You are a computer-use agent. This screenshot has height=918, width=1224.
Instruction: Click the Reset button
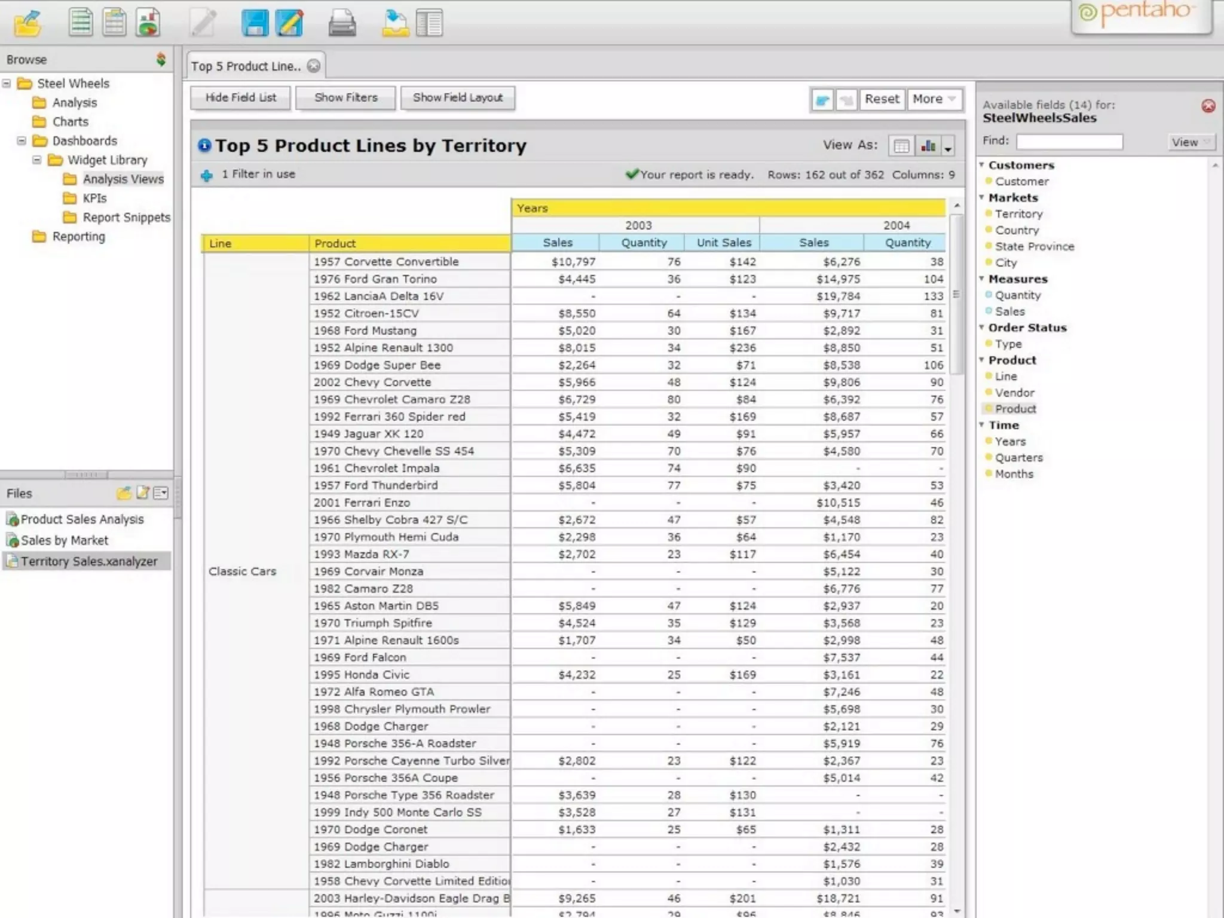coord(882,99)
